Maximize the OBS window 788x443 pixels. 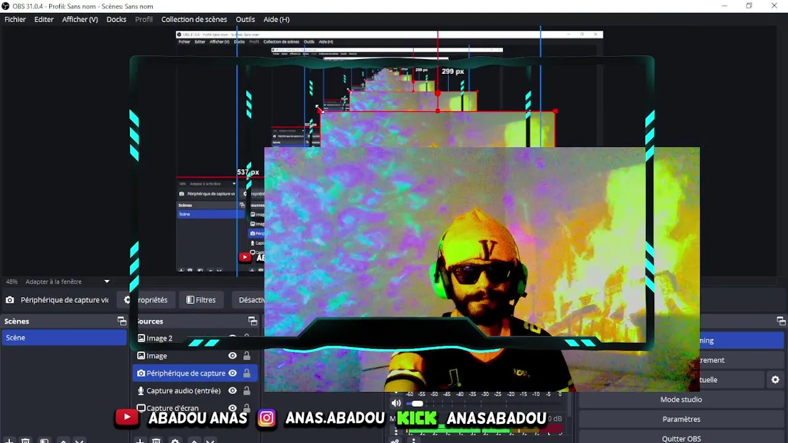(x=749, y=6)
